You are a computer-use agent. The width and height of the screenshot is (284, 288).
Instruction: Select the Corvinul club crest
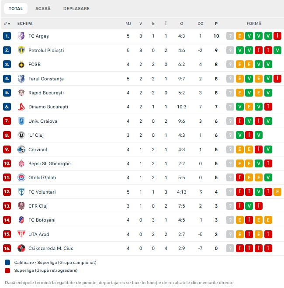tap(21, 149)
